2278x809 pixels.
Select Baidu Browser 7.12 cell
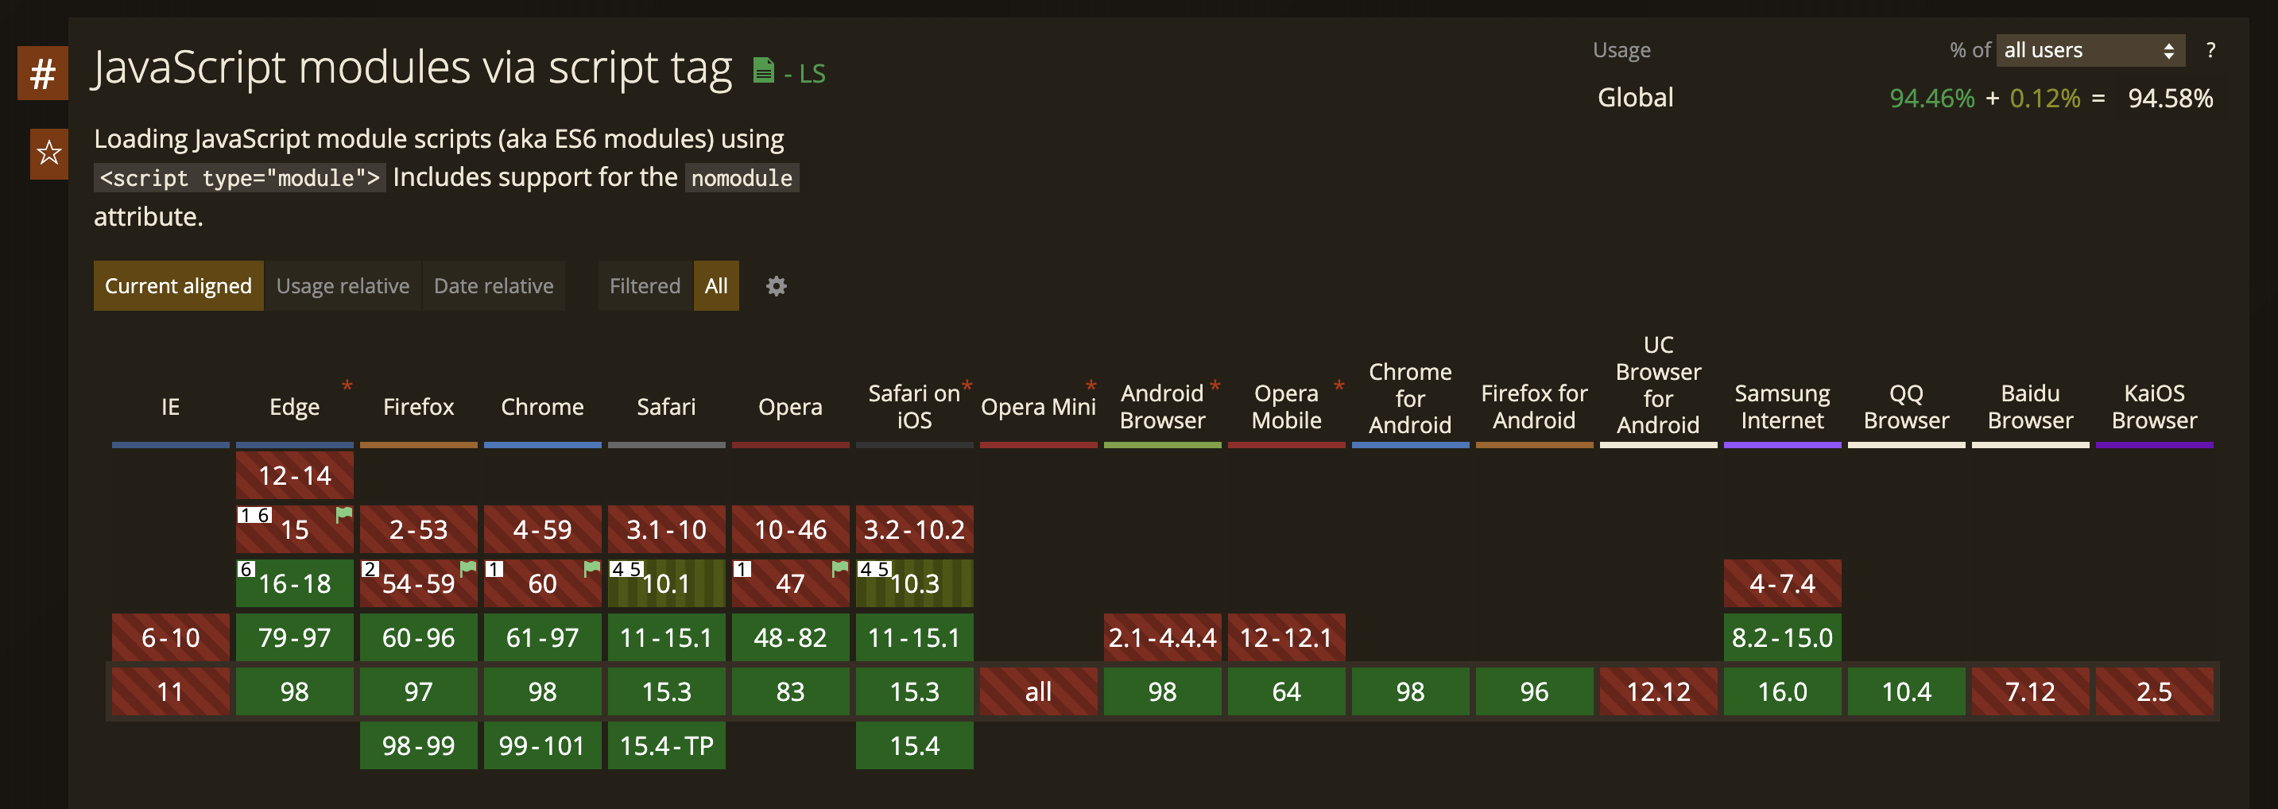point(2030,691)
